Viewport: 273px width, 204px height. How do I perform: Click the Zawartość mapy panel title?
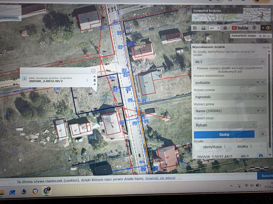coord(243,36)
